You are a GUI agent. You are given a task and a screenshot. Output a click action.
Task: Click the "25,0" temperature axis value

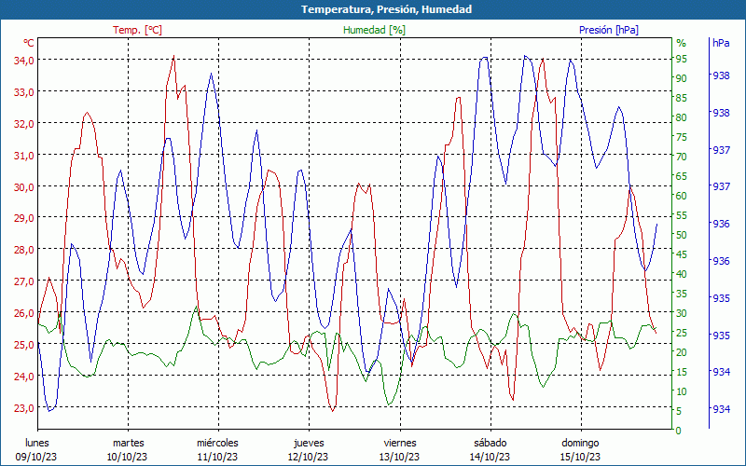click(23, 344)
